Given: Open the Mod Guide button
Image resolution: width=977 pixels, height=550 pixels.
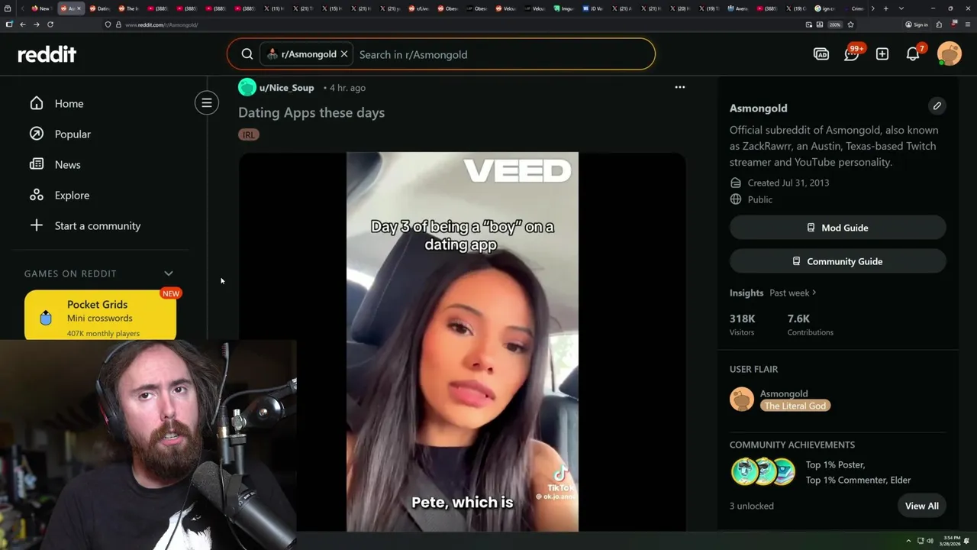Looking at the screenshot, I should click(x=837, y=228).
